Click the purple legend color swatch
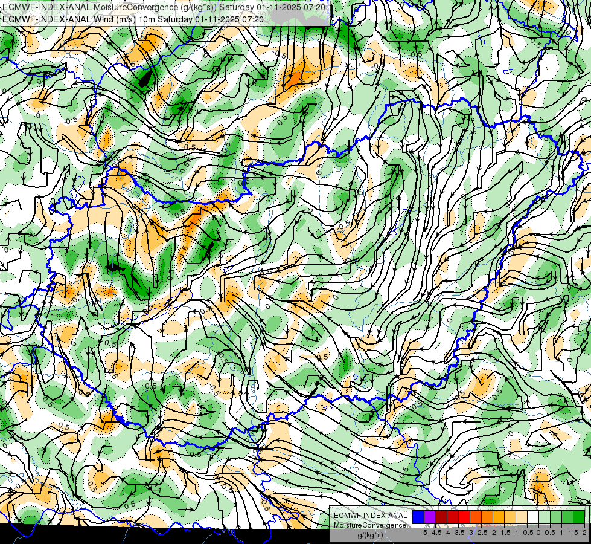The image size is (591, 544). [x=430, y=517]
